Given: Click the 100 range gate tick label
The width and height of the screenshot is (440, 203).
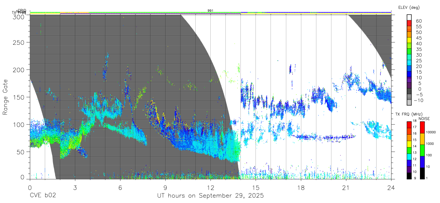Looking at the screenshot, I should click(x=19, y=124).
